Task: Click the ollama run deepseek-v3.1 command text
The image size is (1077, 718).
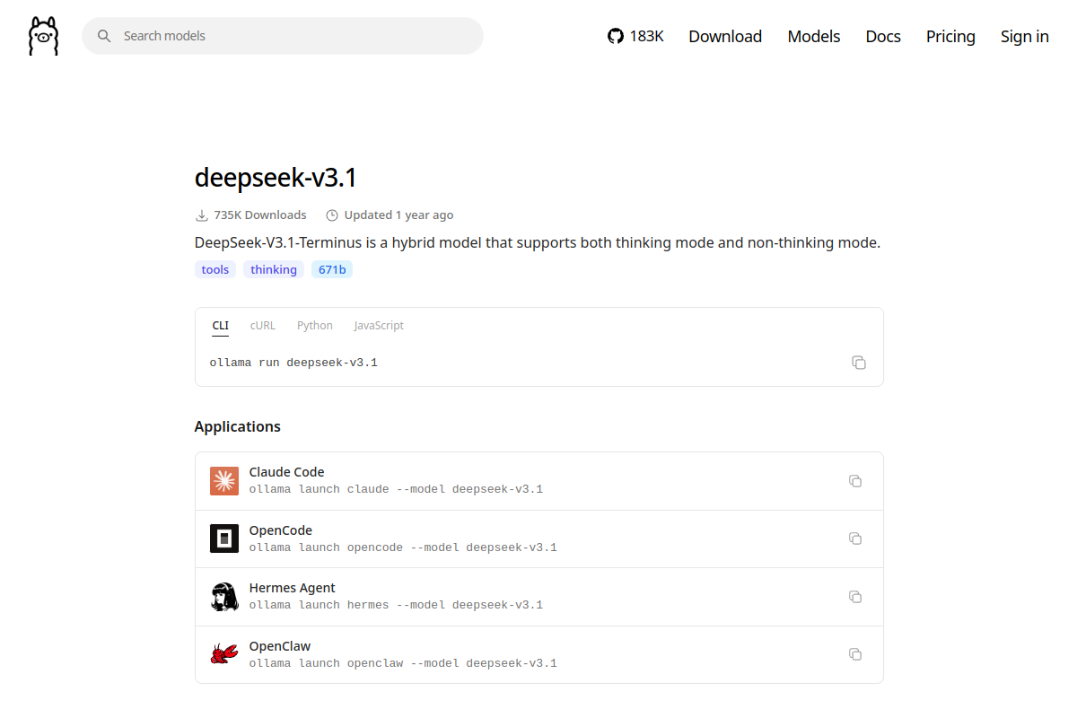Action: 293,363
